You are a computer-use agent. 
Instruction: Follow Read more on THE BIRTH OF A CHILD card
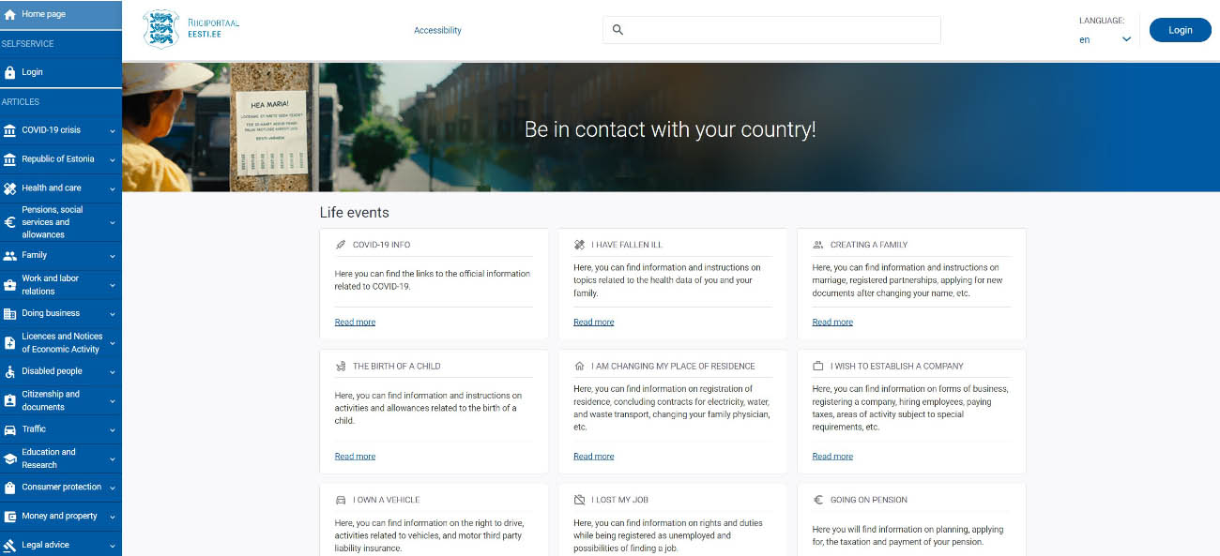pos(355,457)
